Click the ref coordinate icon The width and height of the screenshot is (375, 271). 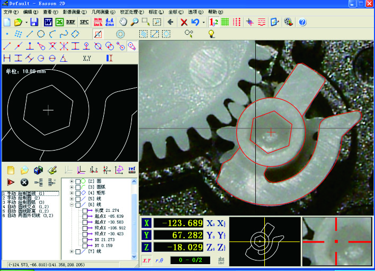pyautogui.click(x=132, y=170)
